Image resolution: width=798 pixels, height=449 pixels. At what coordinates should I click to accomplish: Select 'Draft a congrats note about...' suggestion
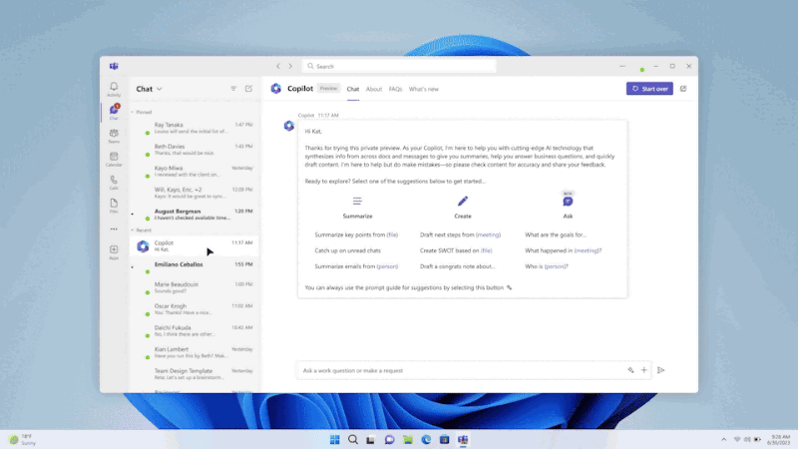457,266
